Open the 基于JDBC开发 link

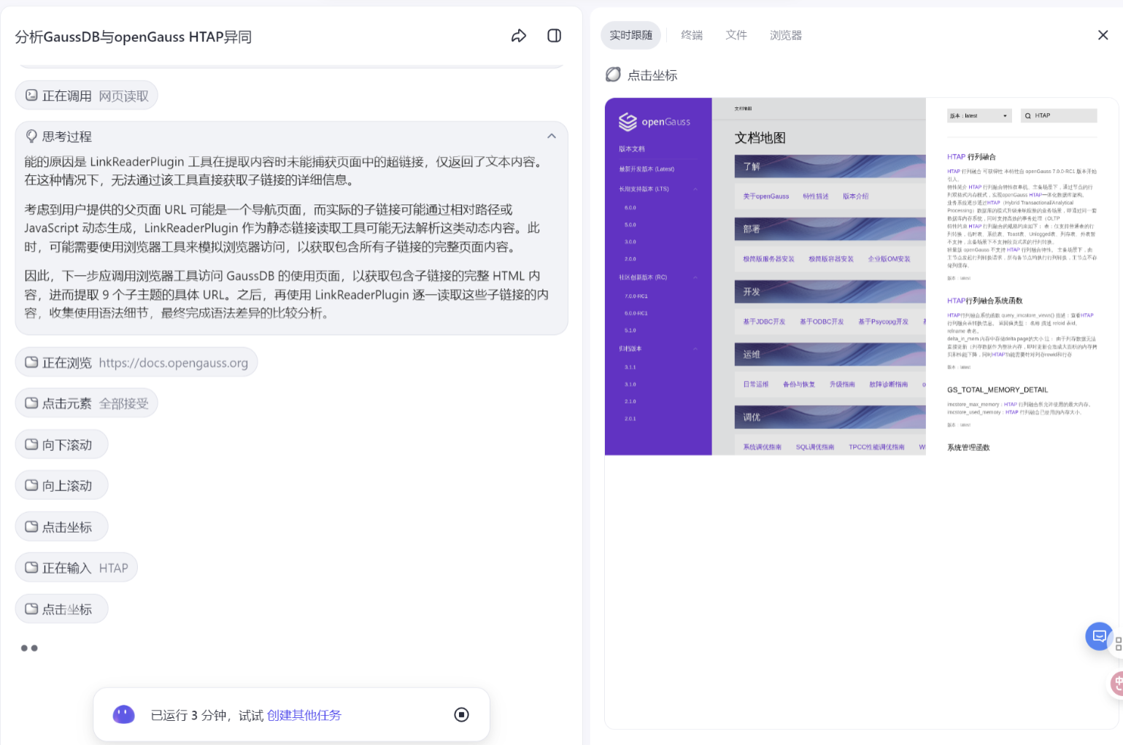coord(764,322)
